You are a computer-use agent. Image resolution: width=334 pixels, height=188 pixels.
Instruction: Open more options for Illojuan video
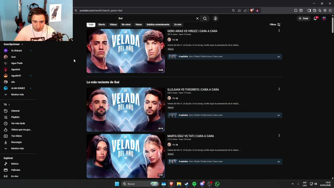[x=279, y=89]
